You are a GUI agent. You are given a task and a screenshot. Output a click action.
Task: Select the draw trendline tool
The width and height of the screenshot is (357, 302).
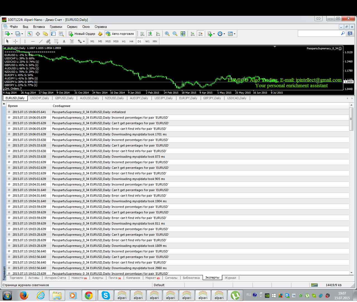click(40, 41)
